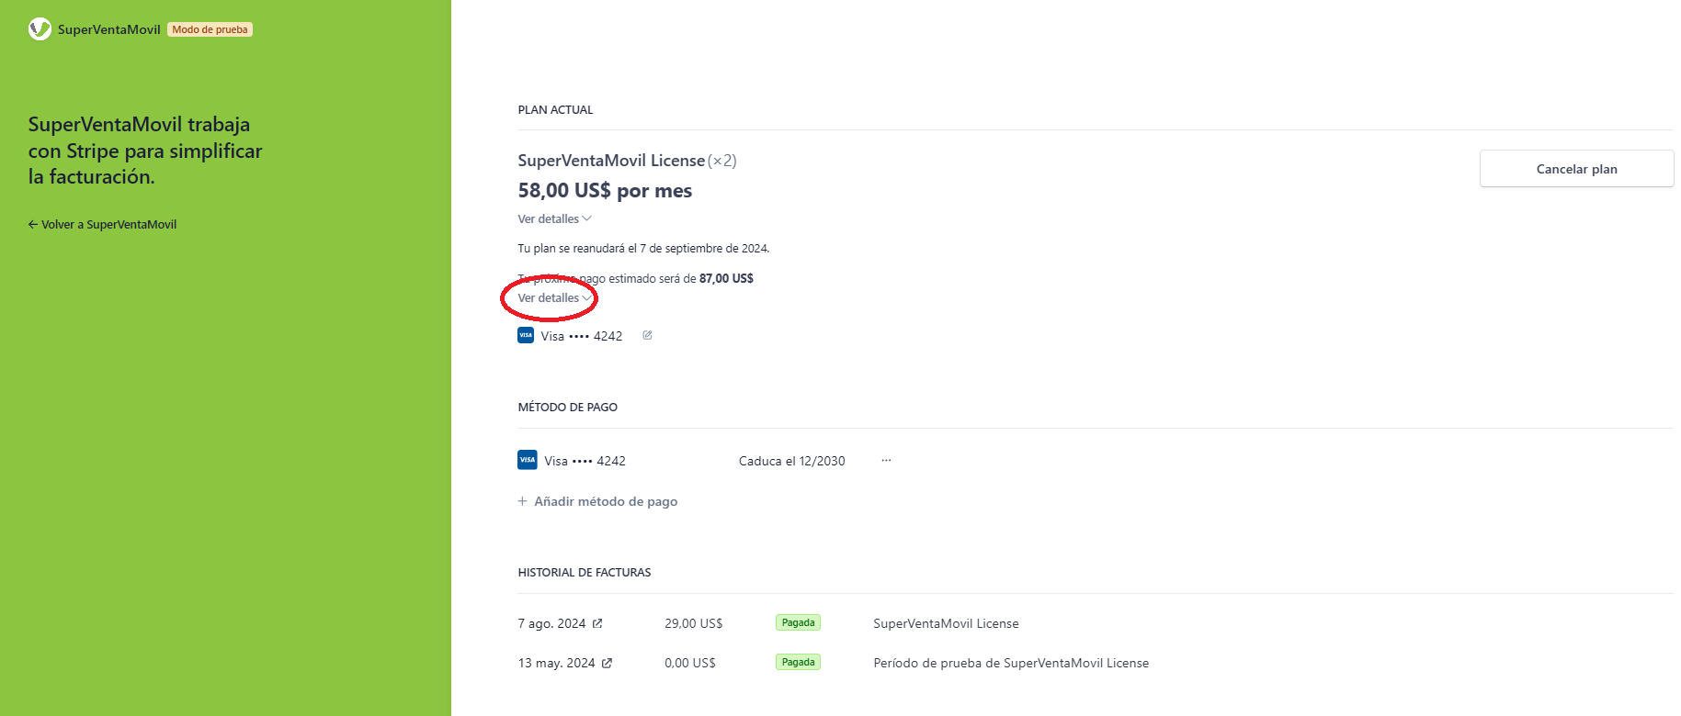Click the edit pencil icon beside Visa 4242

[x=647, y=335]
